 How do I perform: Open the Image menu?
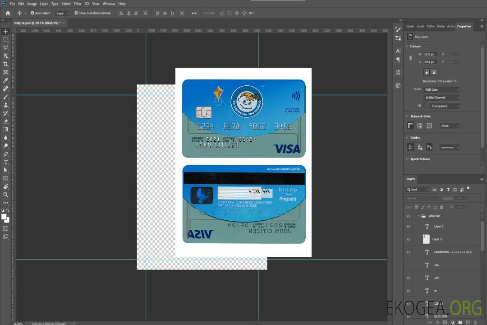coord(32,4)
